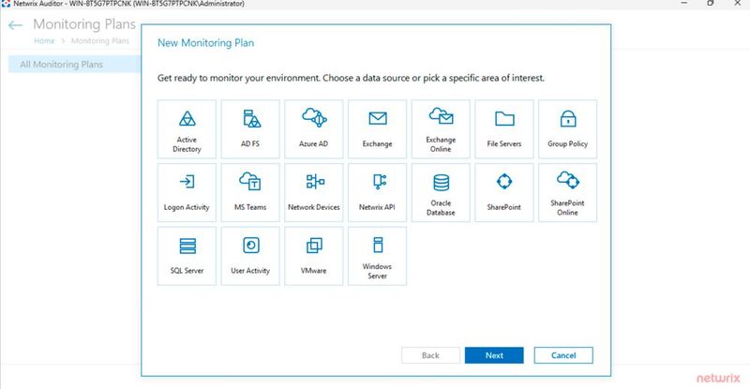Screen dimensions: 750x389
Task: Select the Active Directory data source tile
Action: (x=187, y=129)
